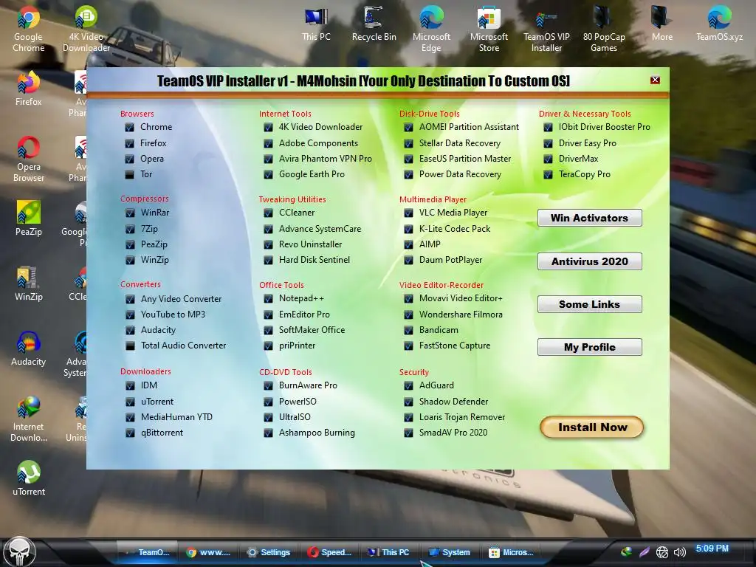Switch to the Settings taskbar item
This screenshot has height=567, width=756.
(269, 552)
